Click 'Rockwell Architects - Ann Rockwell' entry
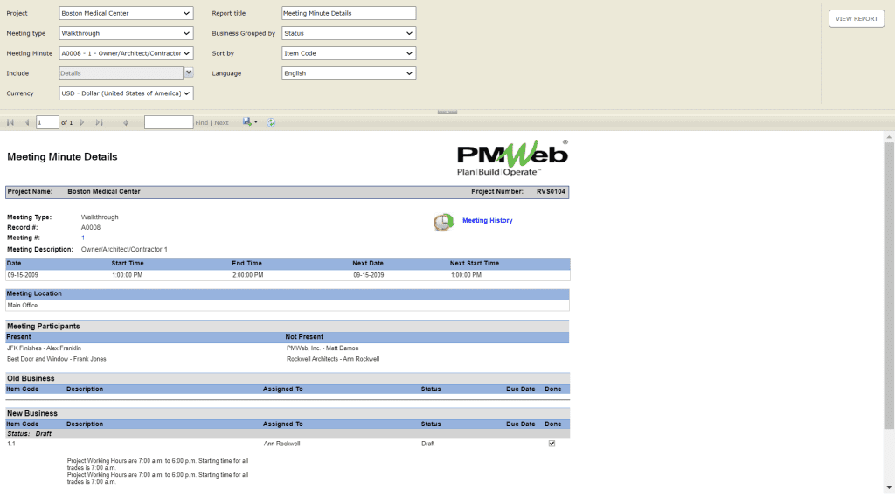Viewport: 895px width, 503px height. point(333,359)
